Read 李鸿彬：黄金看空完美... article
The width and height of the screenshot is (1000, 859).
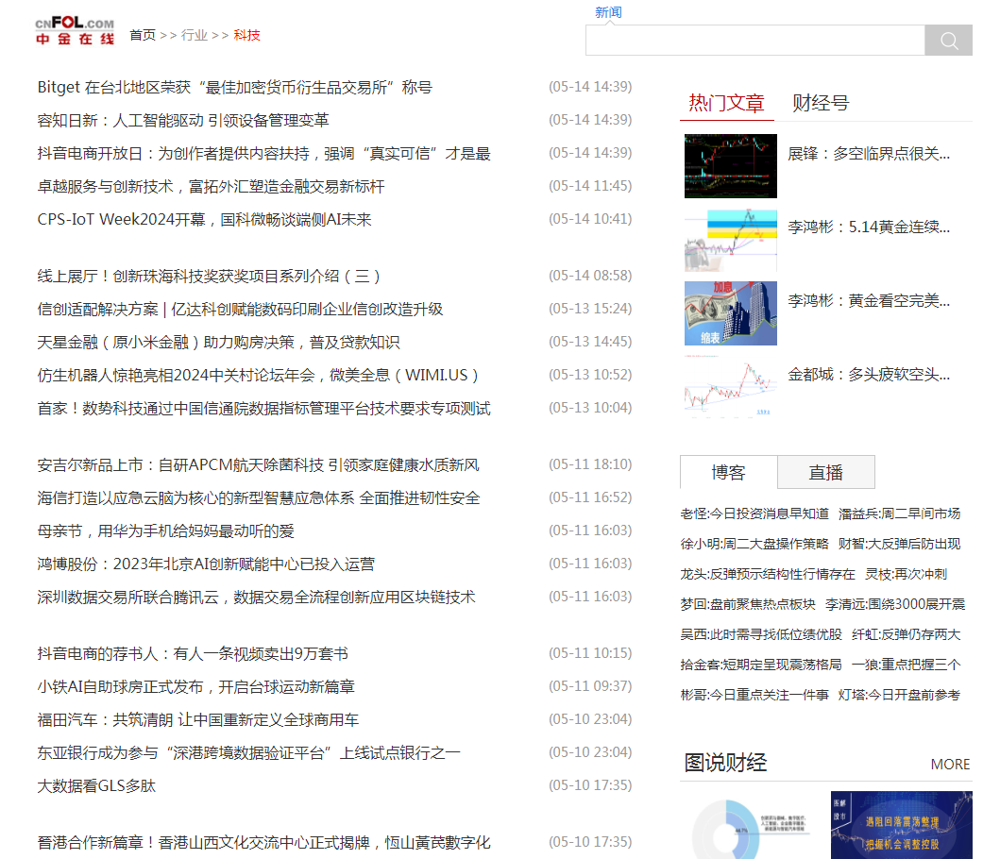coord(869,300)
